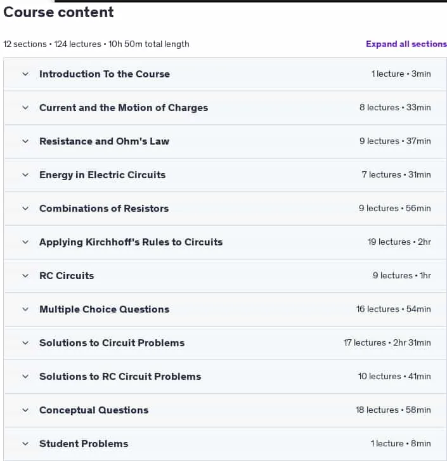The image size is (447, 461).
Task: Open the Conceptual Questions section title
Action: coord(94,410)
